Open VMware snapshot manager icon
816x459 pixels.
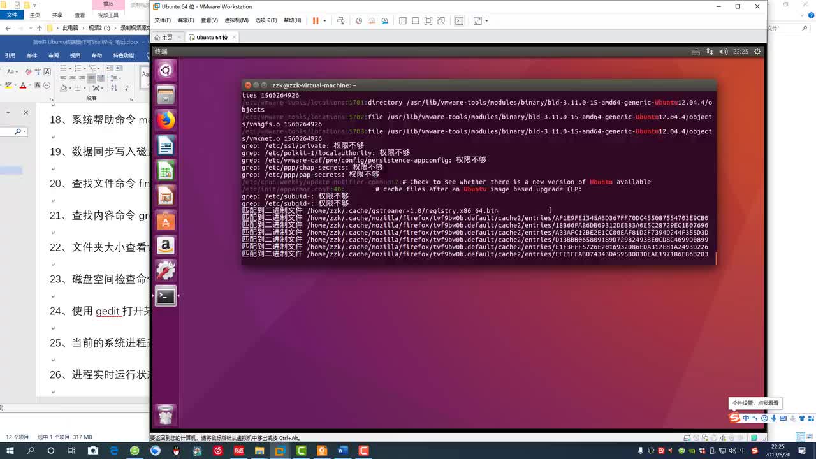pyautogui.click(x=384, y=20)
